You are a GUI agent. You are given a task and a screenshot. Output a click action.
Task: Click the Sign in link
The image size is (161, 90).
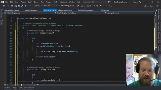(136, 2)
